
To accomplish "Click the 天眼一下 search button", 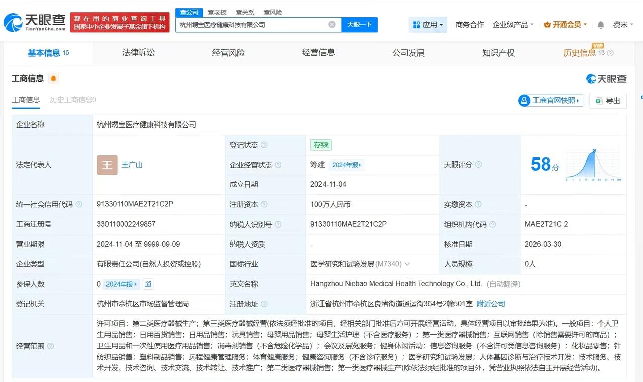I will pos(359,24).
